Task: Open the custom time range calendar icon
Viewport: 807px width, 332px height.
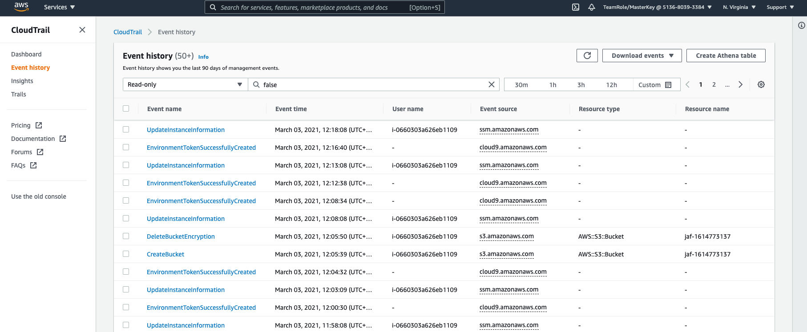Action: [668, 85]
